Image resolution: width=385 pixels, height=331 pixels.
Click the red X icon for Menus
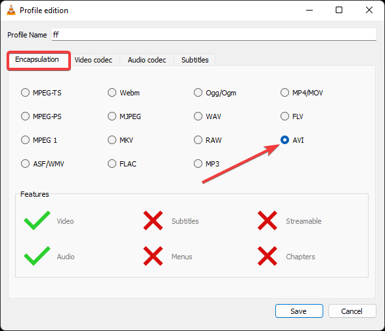pyautogui.click(x=153, y=256)
